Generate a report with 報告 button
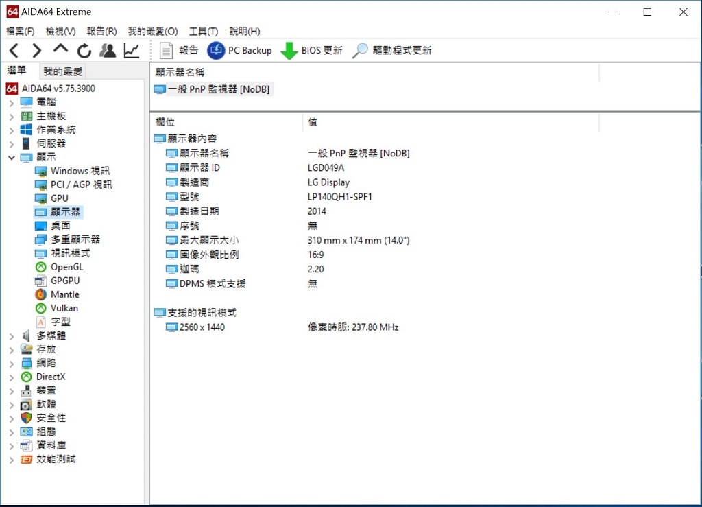Viewport: 702px width, 507px height. [x=179, y=50]
